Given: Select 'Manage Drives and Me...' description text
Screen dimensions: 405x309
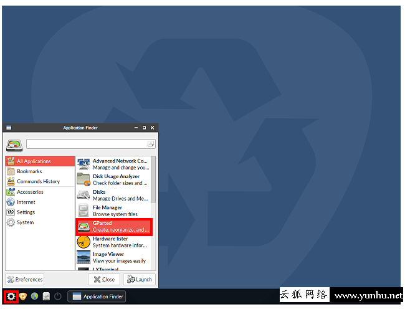Looking at the screenshot, I should pyautogui.click(x=120, y=199).
